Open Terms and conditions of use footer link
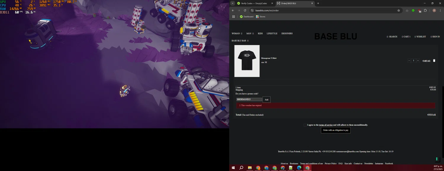444x171 pixels. 311,164
